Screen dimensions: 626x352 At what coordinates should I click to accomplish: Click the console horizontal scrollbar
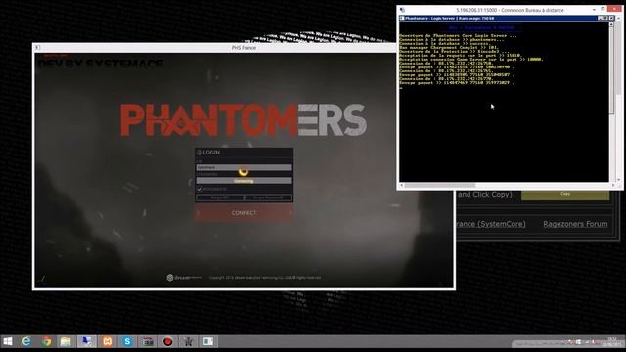pos(507,185)
